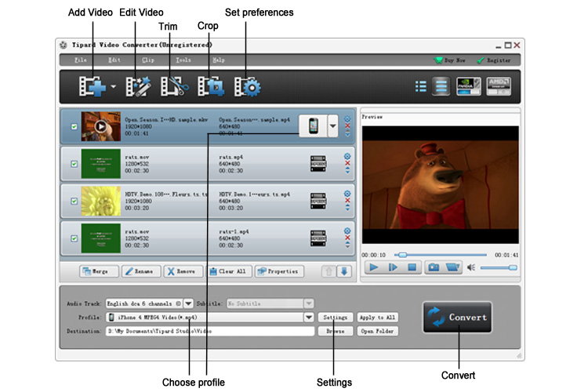Open the Help menu

click(219, 60)
